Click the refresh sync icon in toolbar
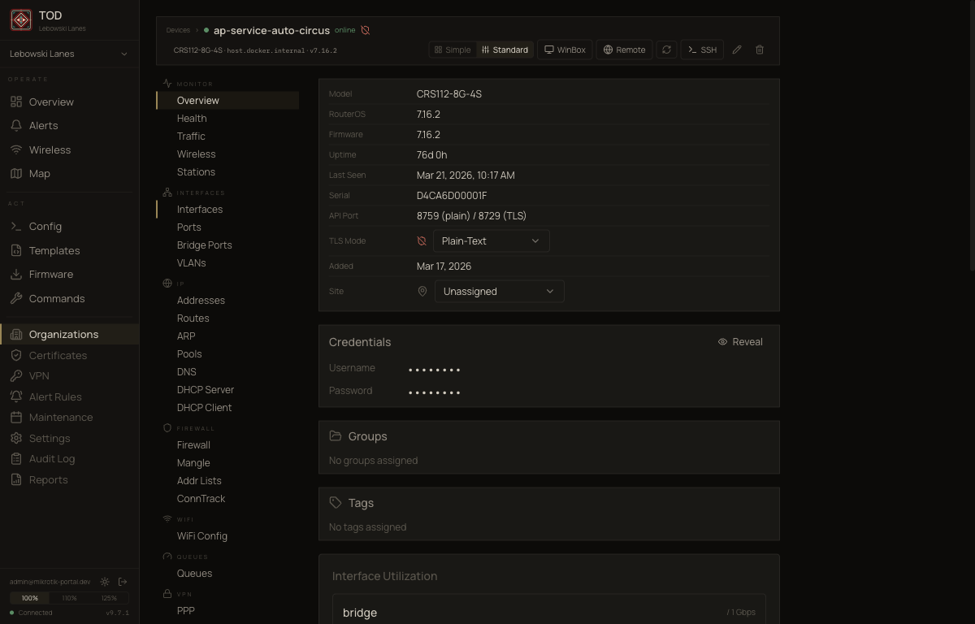 click(666, 50)
